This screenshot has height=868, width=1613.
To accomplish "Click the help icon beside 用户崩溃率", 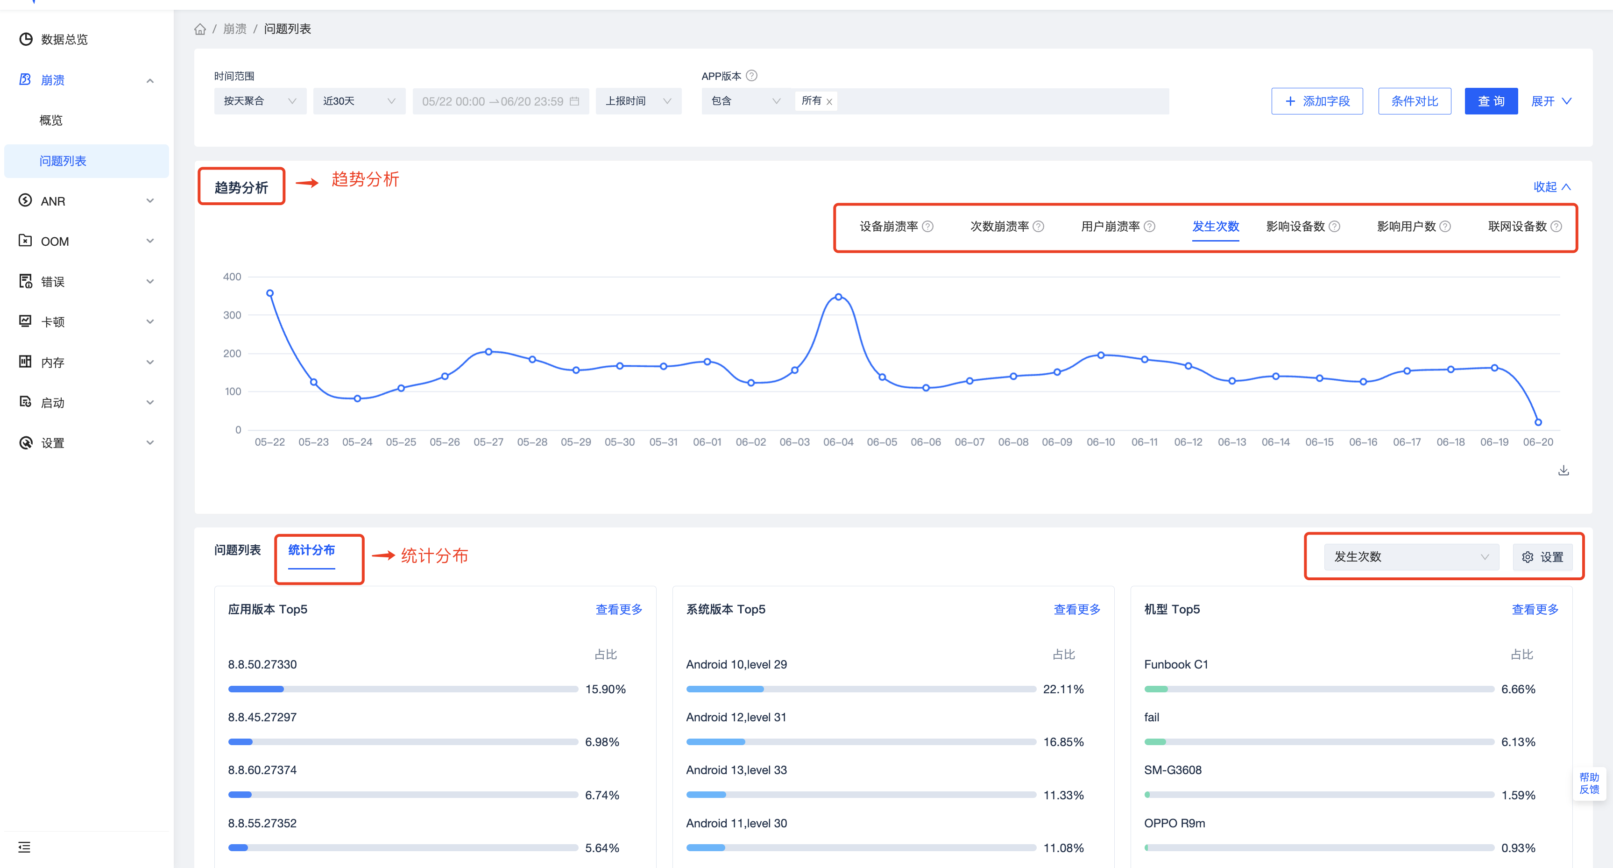I will tap(1150, 227).
